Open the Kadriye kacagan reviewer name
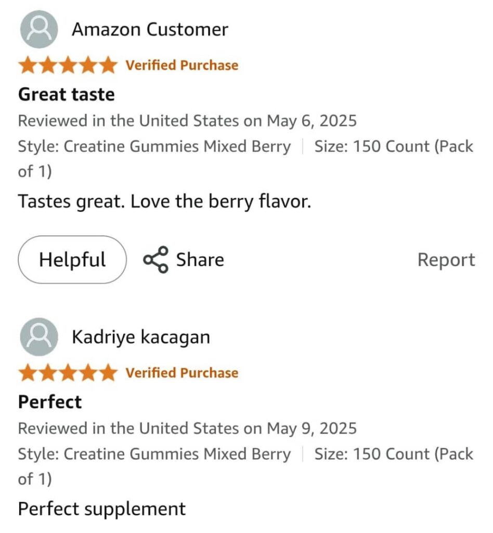Image resolution: width=493 pixels, height=533 pixels. (x=141, y=337)
